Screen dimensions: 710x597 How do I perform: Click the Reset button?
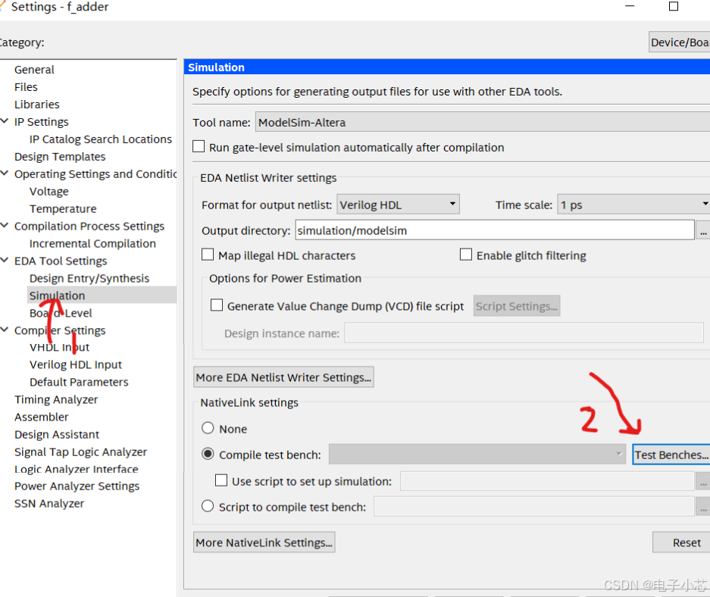click(686, 542)
